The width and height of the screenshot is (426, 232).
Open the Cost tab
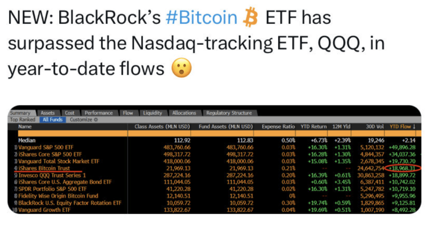tap(69, 113)
